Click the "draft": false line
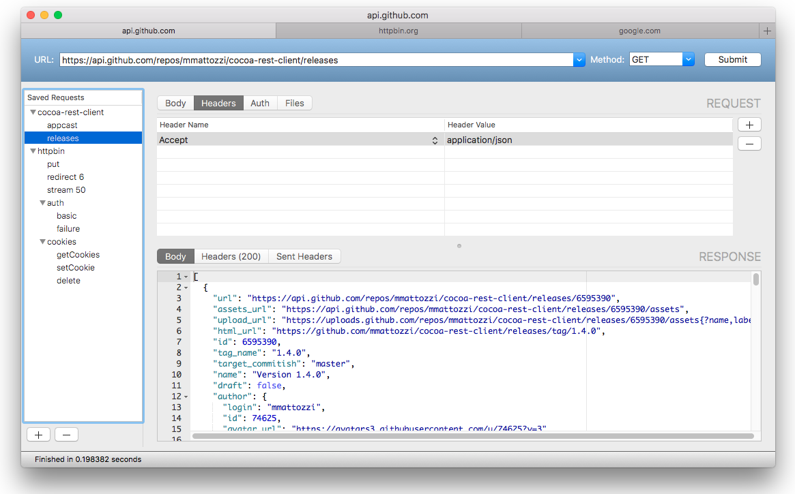Viewport: 795px width, 494px height. tap(249, 386)
